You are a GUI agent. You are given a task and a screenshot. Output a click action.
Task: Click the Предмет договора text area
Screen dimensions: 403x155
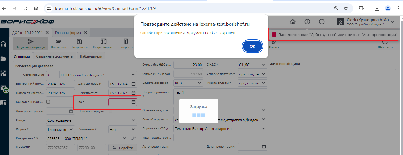pyautogui.click(x=220, y=97)
